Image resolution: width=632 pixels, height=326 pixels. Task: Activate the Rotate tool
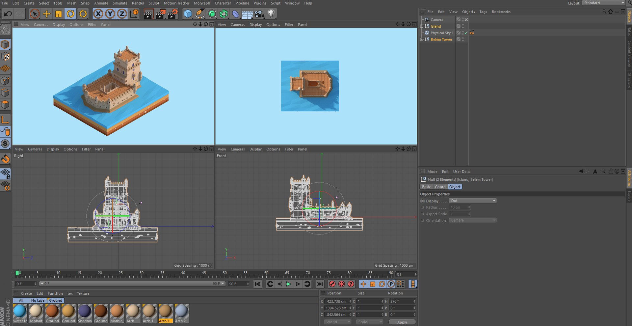click(70, 14)
